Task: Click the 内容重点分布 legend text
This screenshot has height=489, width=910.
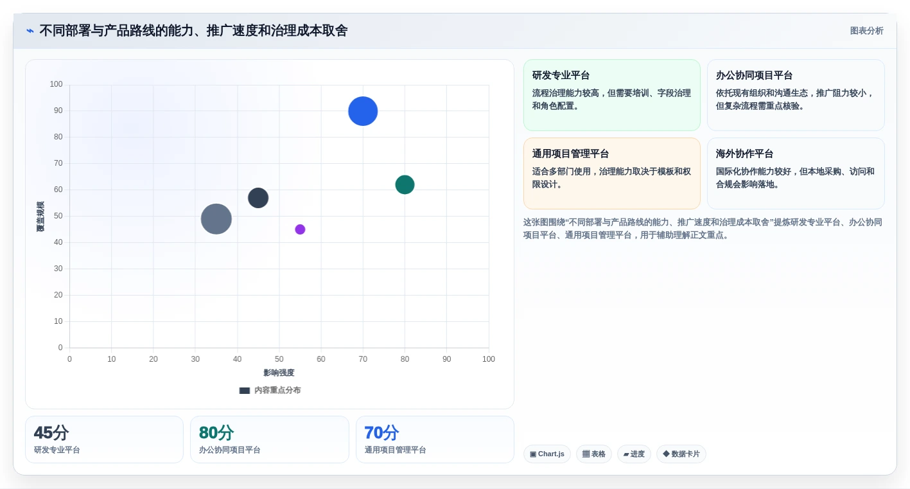Action: pyautogui.click(x=277, y=391)
